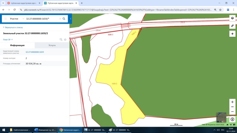Open the План ЗУ link
The width and height of the screenshot is (237, 133).
(x=8, y=39)
